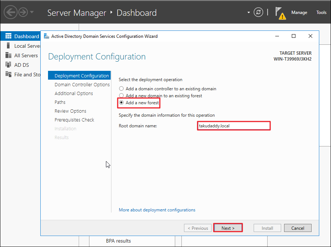The width and height of the screenshot is (331, 247).
Task: Open More about deployment configurations link
Action: click(157, 210)
